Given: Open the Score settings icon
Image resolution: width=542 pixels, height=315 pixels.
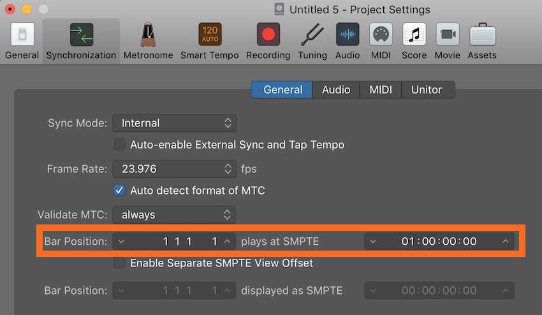Looking at the screenshot, I should (x=414, y=35).
